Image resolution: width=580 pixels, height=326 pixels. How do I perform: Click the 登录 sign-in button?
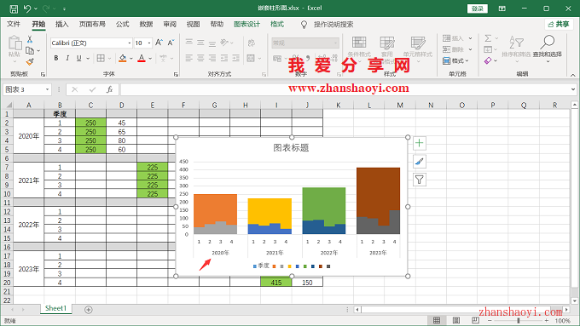click(x=477, y=9)
